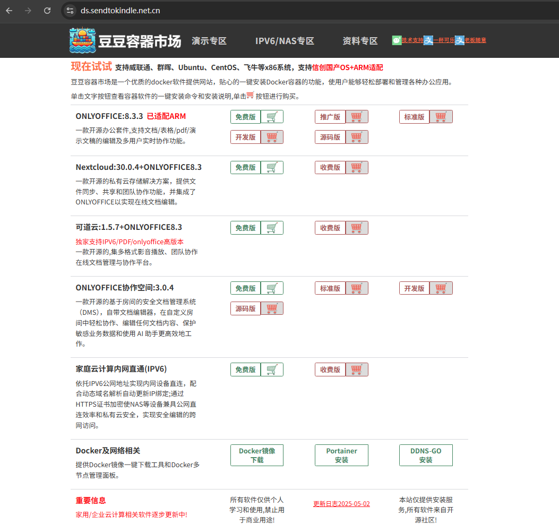Open site information icon in address bar

pos(70,11)
